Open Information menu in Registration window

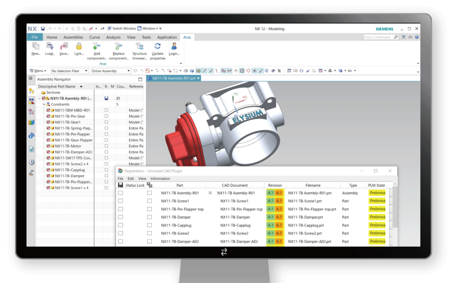(160, 178)
